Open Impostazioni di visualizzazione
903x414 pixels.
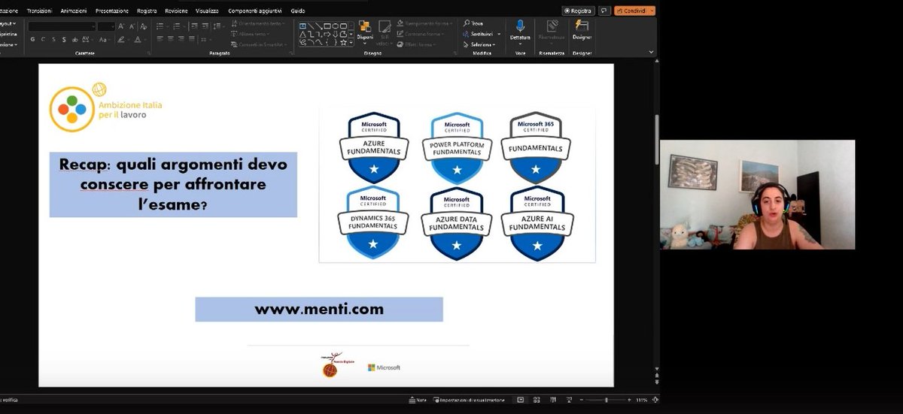470,400
